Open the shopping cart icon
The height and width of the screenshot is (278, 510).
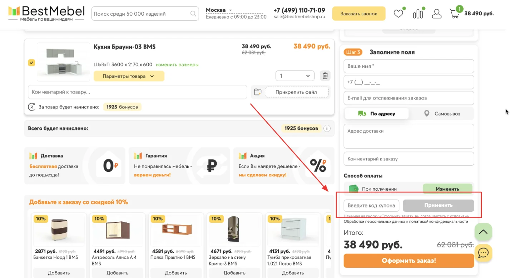[x=454, y=13]
